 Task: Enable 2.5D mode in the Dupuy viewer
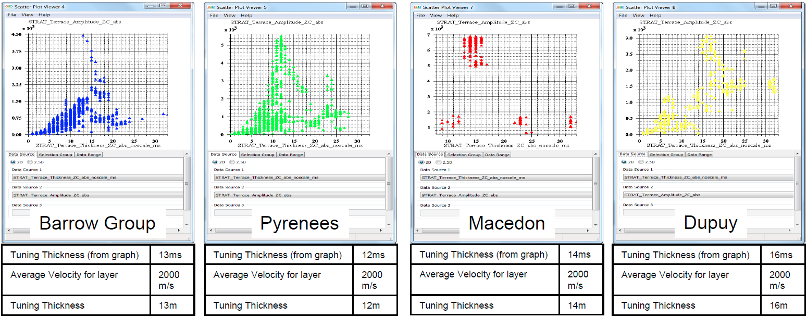coord(641,161)
